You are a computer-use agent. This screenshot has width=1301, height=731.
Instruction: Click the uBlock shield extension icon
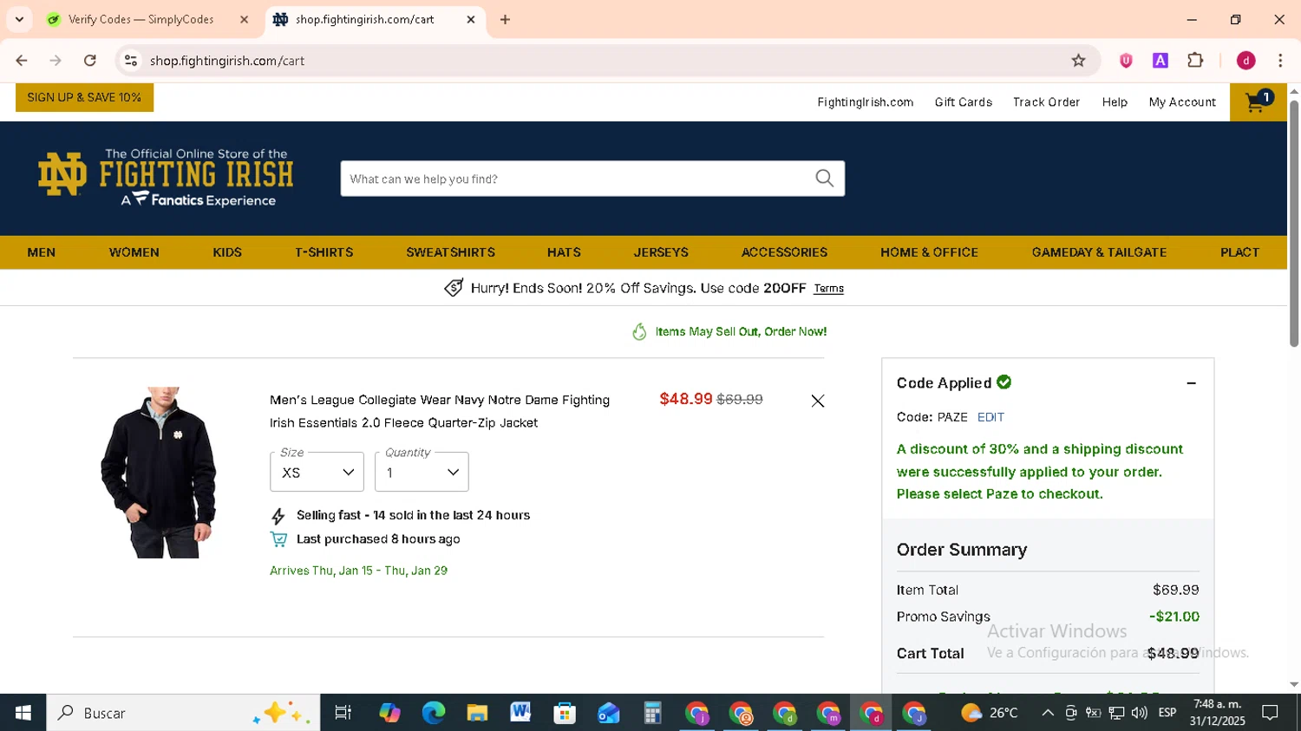coord(1126,61)
